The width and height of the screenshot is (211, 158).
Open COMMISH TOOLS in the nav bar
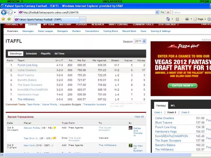click(143, 25)
